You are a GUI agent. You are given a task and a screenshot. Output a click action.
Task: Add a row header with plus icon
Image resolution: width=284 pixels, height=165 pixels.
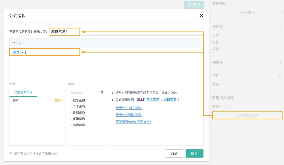pyautogui.click(x=280, y=27)
